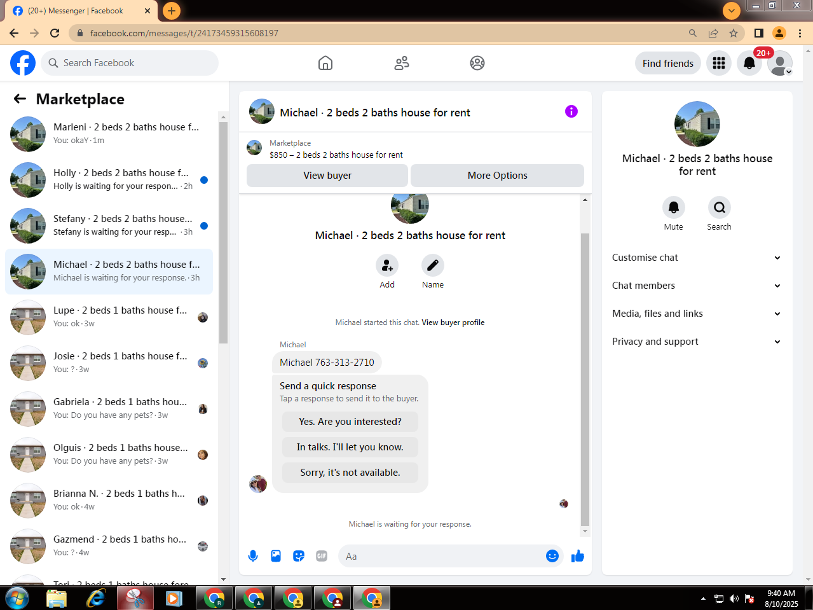Choose a GIF icon
813x610 pixels.
coord(322,556)
